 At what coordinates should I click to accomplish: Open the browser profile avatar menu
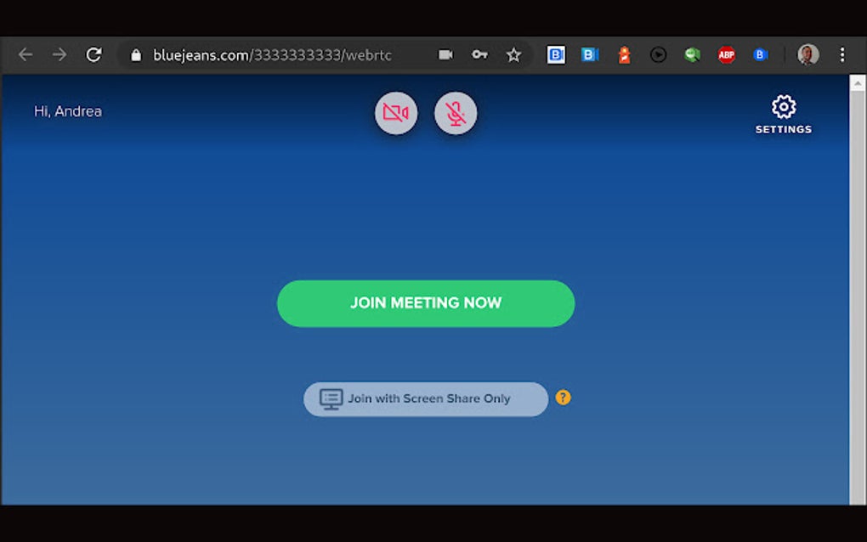807,54
